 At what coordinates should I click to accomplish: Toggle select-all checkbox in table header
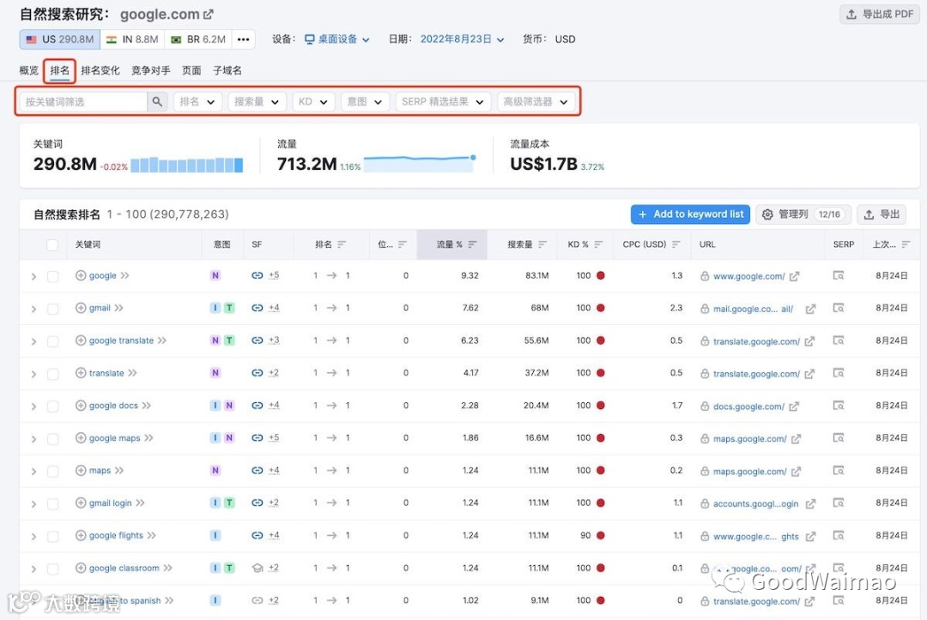(52, 244)
